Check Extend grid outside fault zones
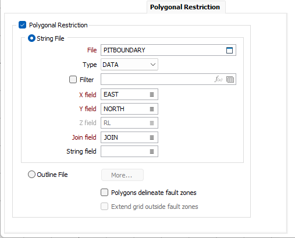This screenshot has height=238, width=295. 104,207
